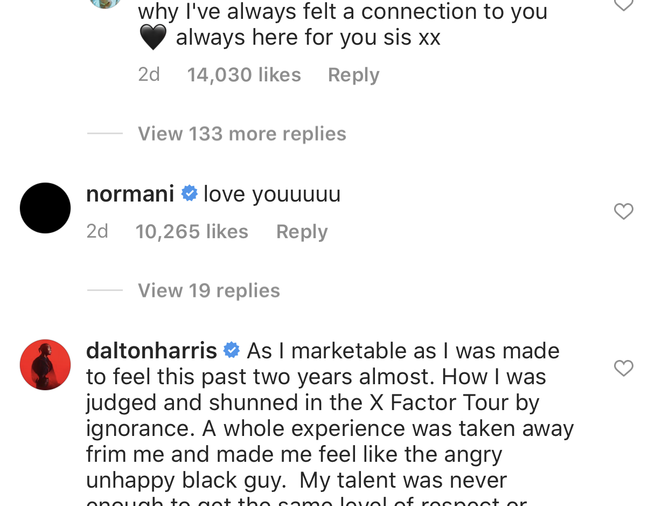Tap the "love youuuuu" comment text
Screen dimensions: 669x506
point(272,194)
